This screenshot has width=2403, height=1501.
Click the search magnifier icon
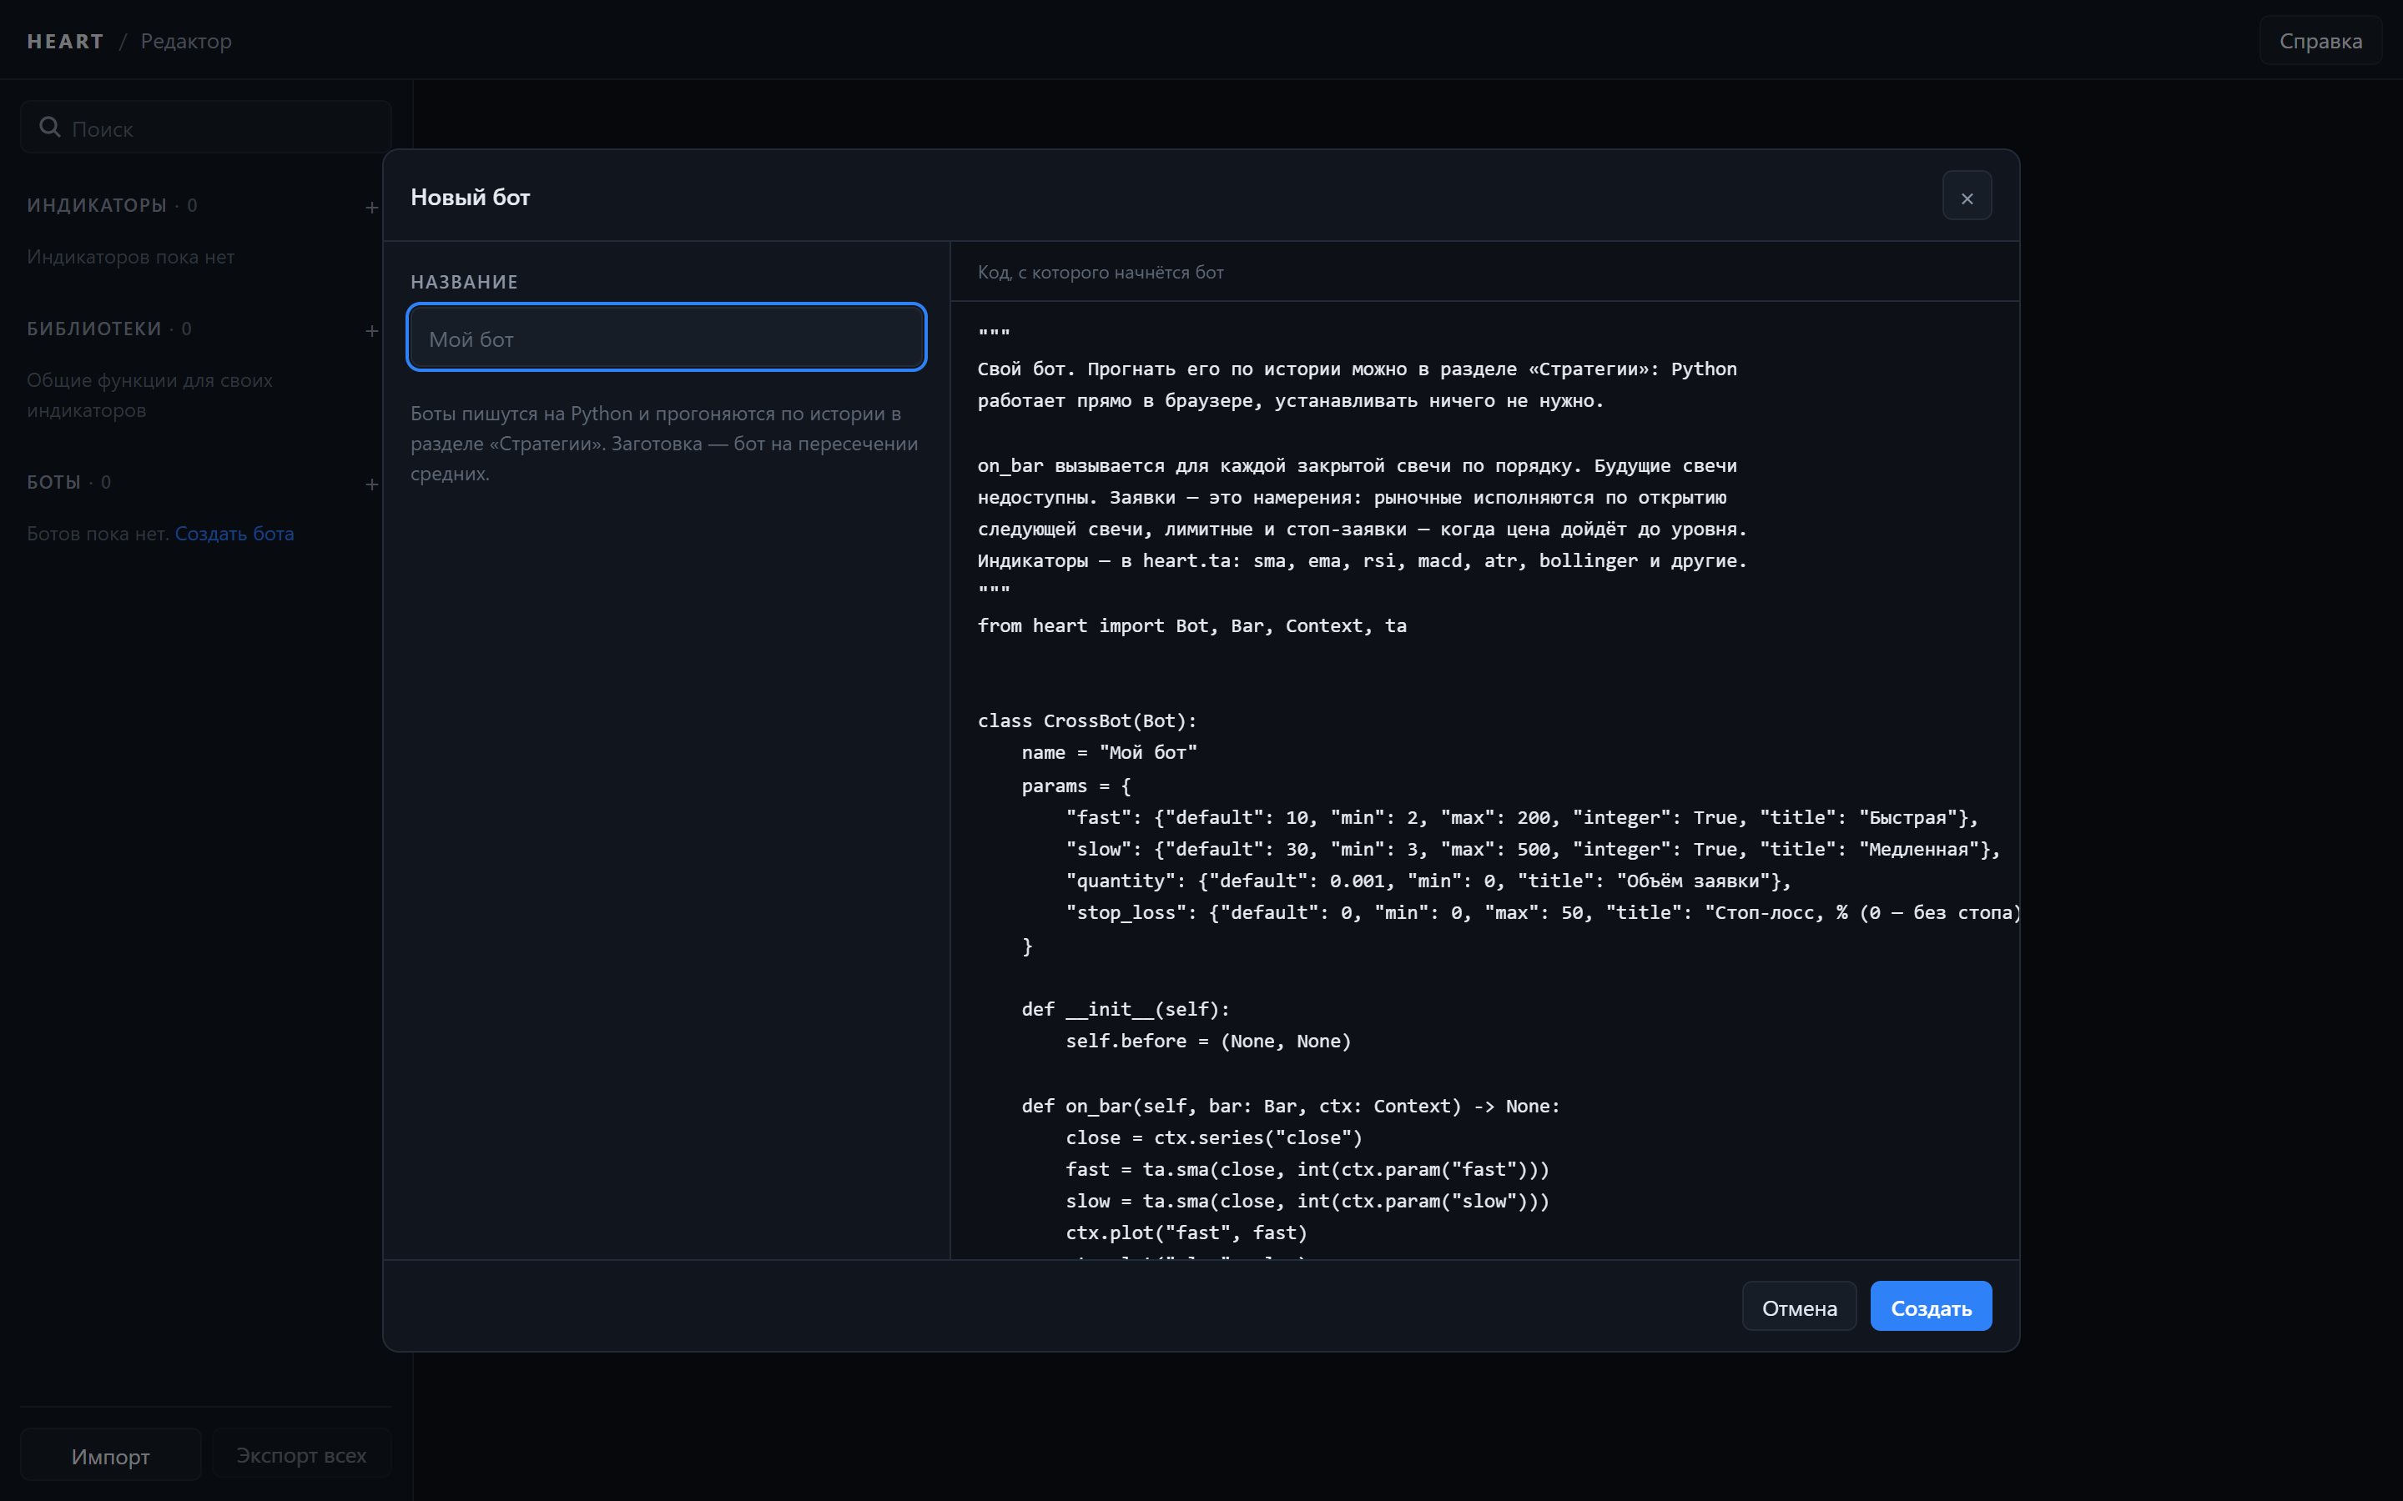pos(50,127)
